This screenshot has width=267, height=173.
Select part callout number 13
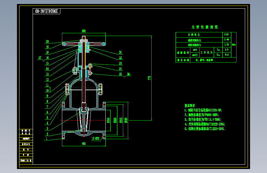coord(47,74)
